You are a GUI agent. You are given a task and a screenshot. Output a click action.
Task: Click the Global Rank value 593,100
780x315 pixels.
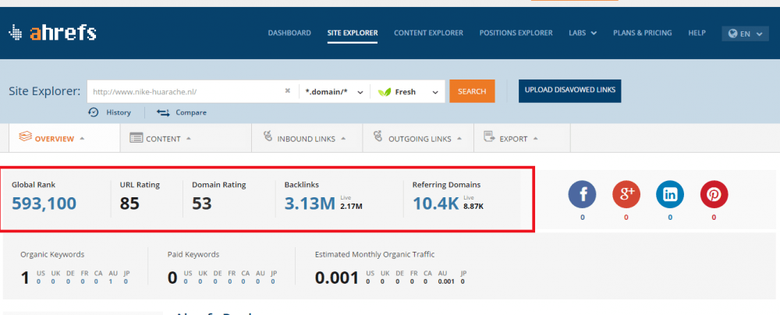[x=44, y=204]
